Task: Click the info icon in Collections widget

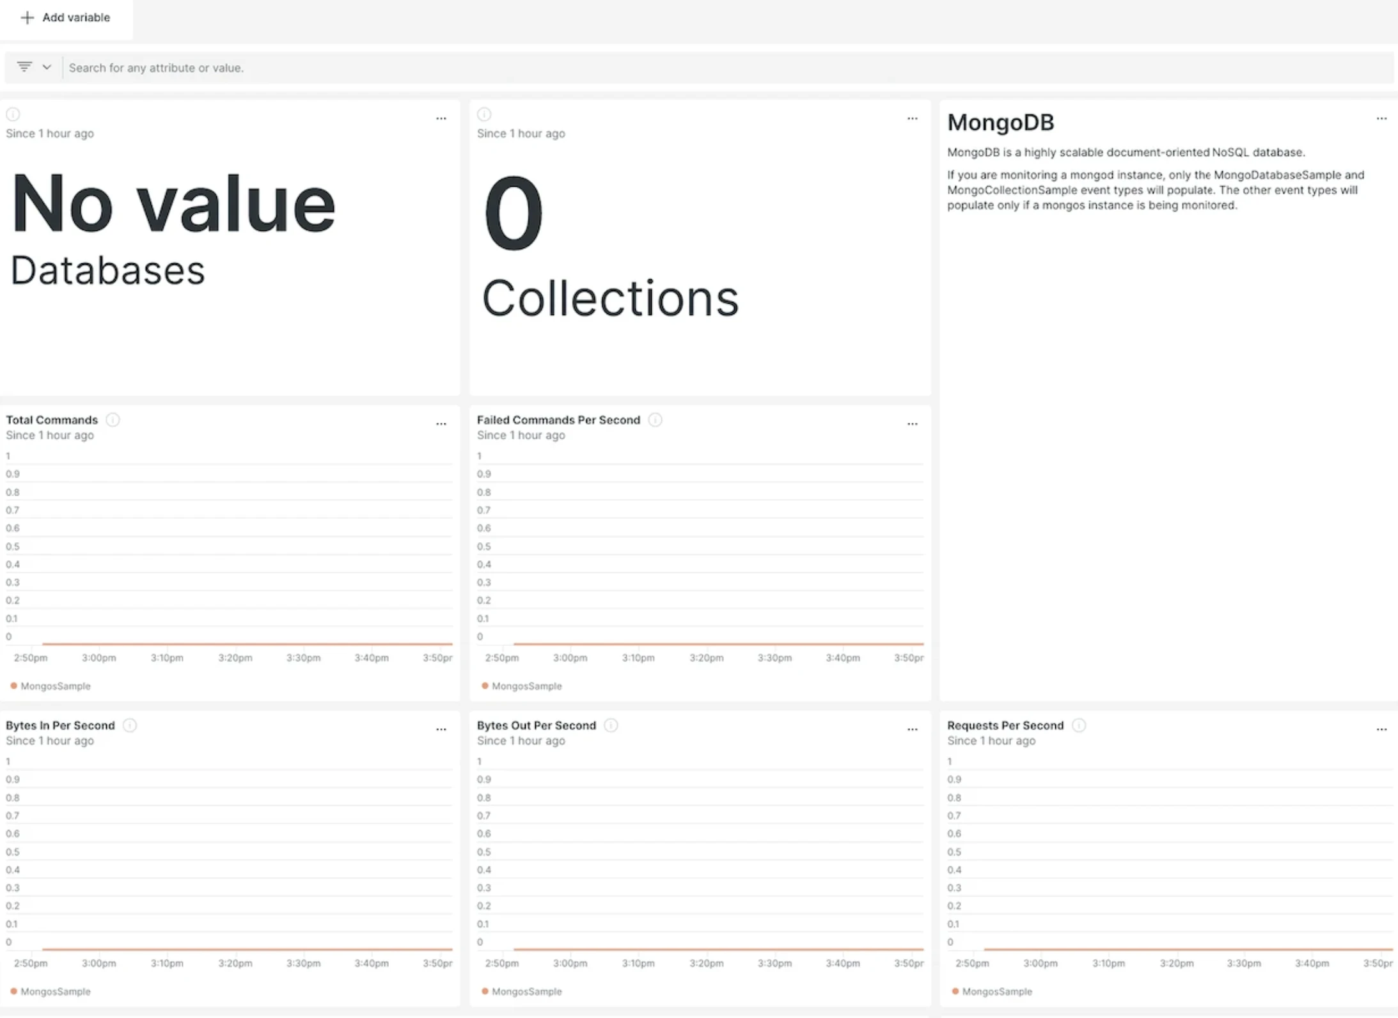Action: click(484, 114)
